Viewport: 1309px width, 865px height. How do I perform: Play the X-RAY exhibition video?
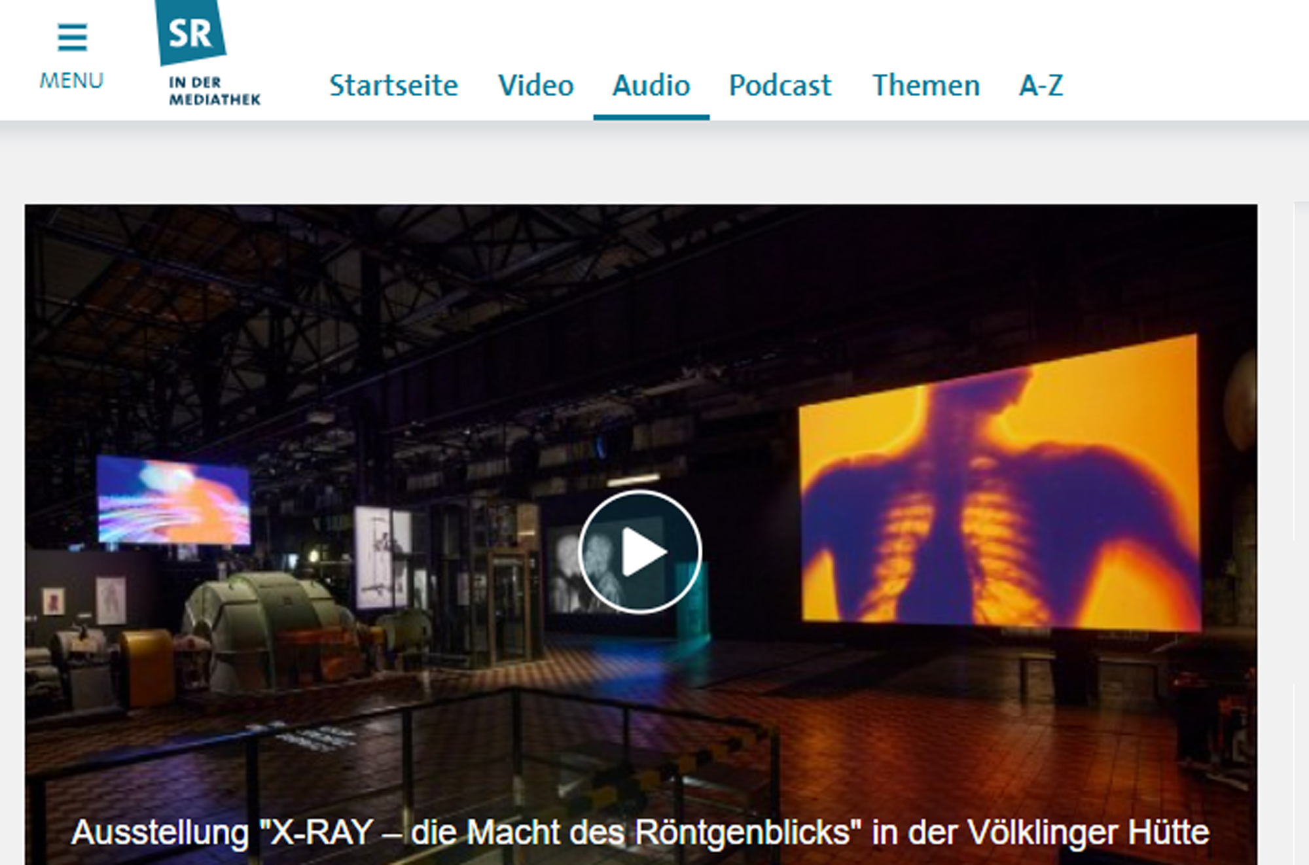(640, 552)
